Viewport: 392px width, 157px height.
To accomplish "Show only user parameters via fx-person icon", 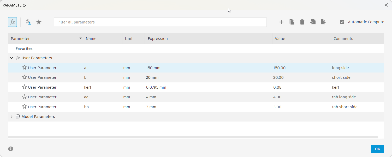I will point(28,22).
